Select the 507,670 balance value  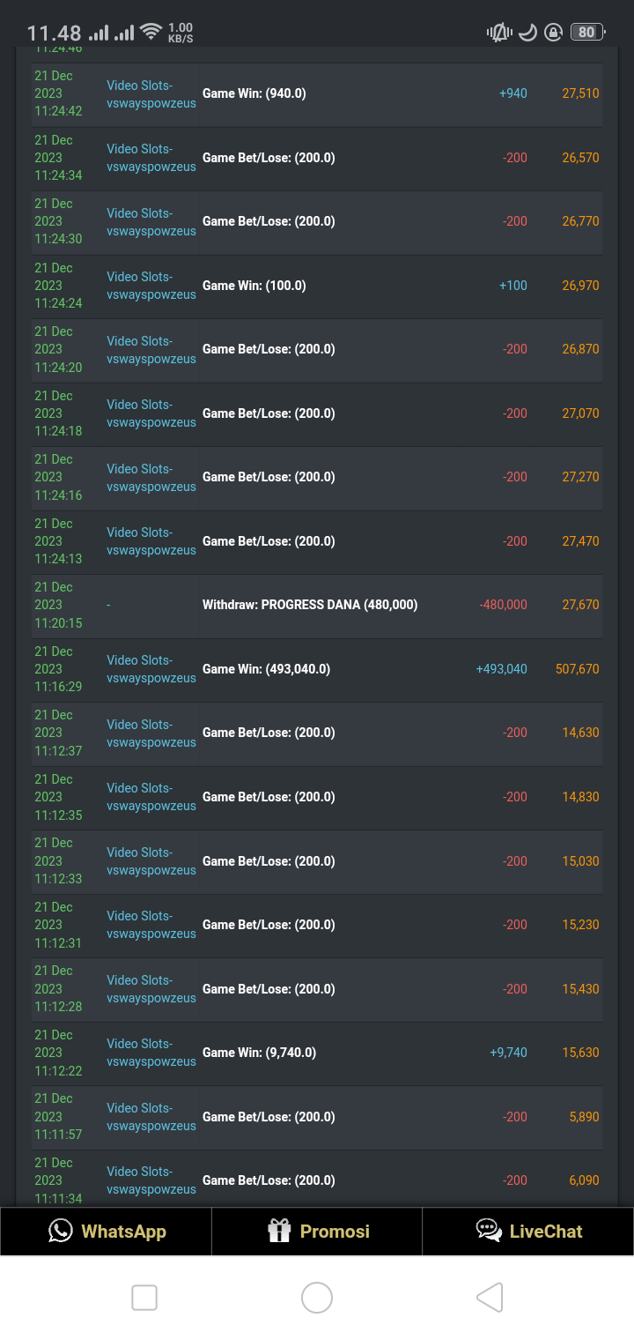pos(577,669)
